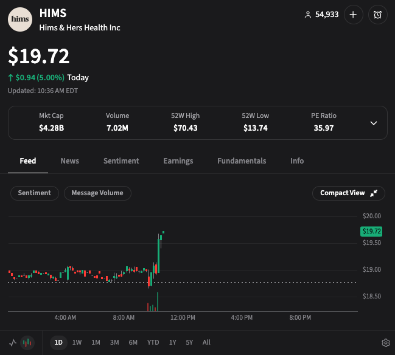Viewport: 395px width, 355px height.
Task: Click the Mkt Cap $4.28B value
Action: pos(51,128)
